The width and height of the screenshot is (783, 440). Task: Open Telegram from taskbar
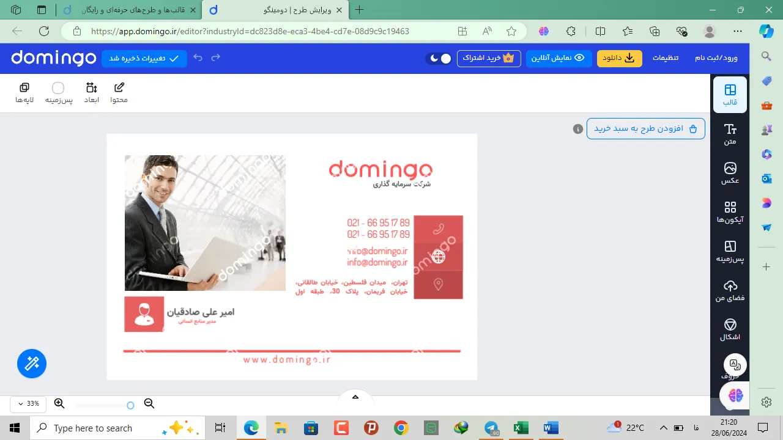click(491, 428)
